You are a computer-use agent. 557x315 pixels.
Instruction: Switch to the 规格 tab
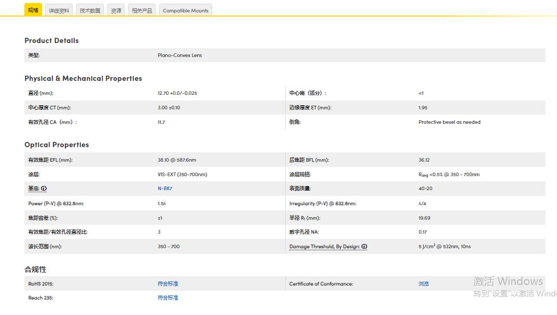click(33, 10)
